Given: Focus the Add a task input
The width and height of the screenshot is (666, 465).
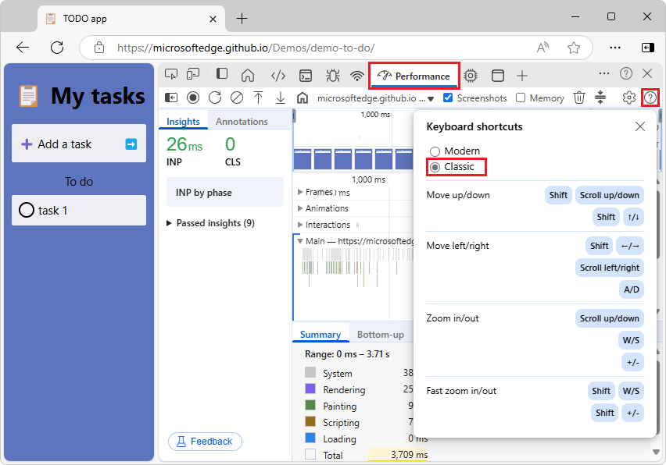Looking at the screenshot, I should (x=79, y=144).
